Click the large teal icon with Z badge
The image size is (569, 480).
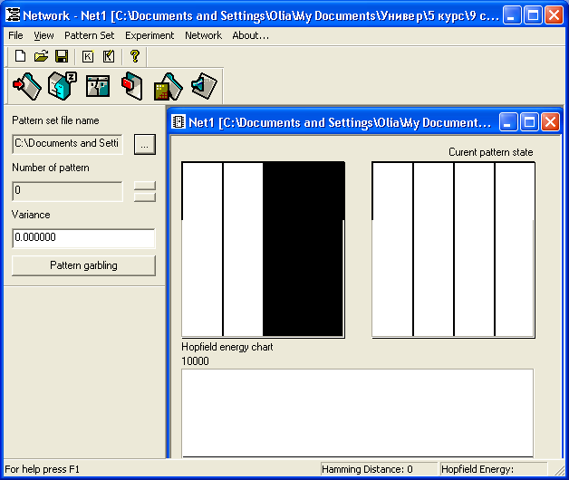62,86
